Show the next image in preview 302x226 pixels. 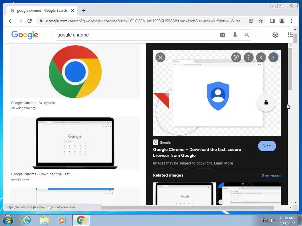273,57
